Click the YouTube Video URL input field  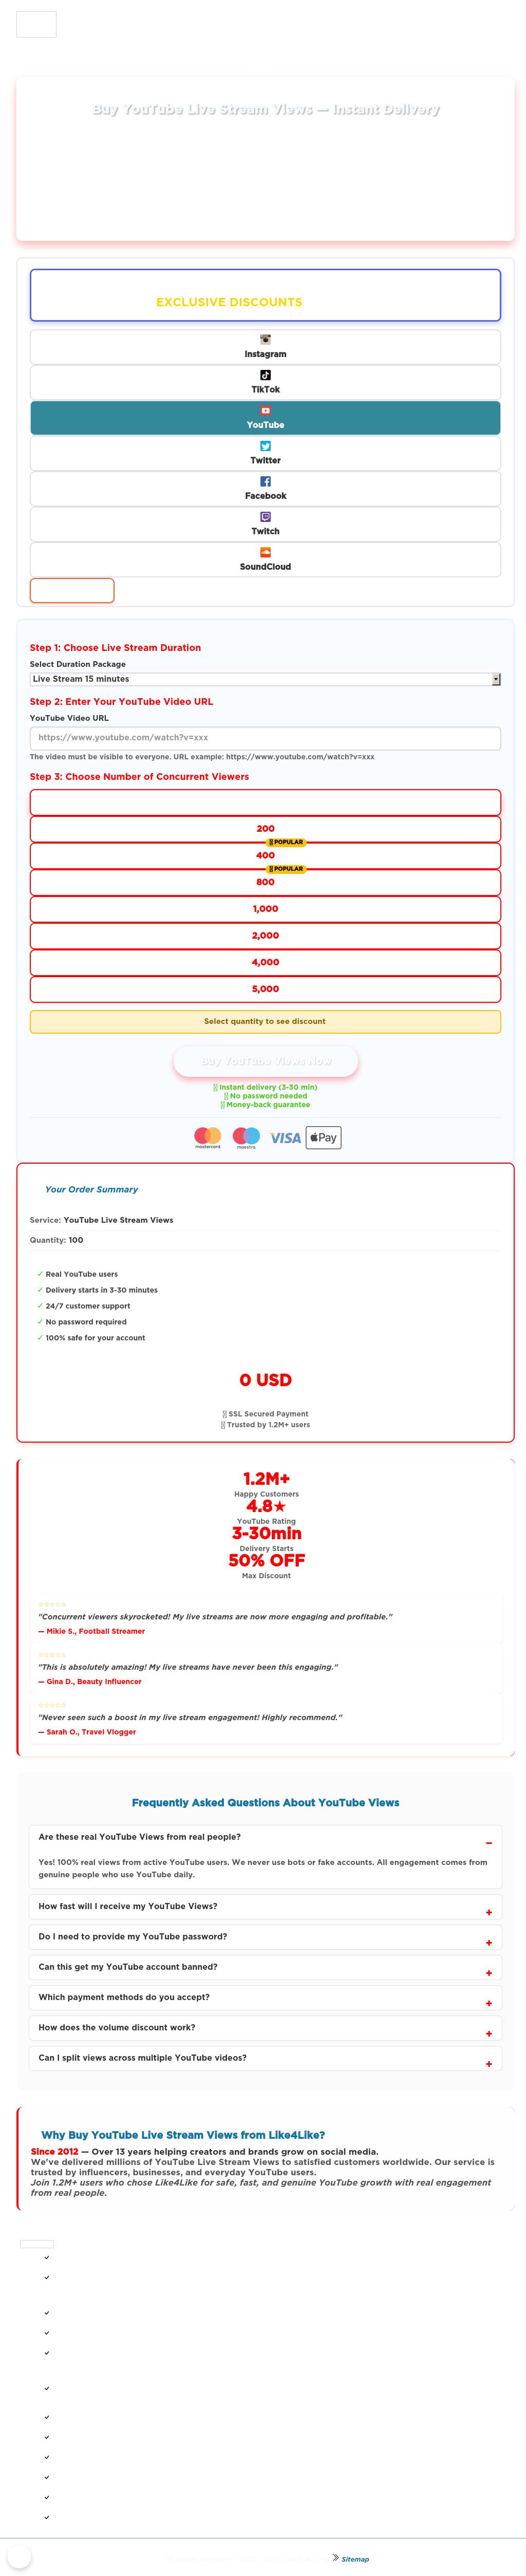265,738
